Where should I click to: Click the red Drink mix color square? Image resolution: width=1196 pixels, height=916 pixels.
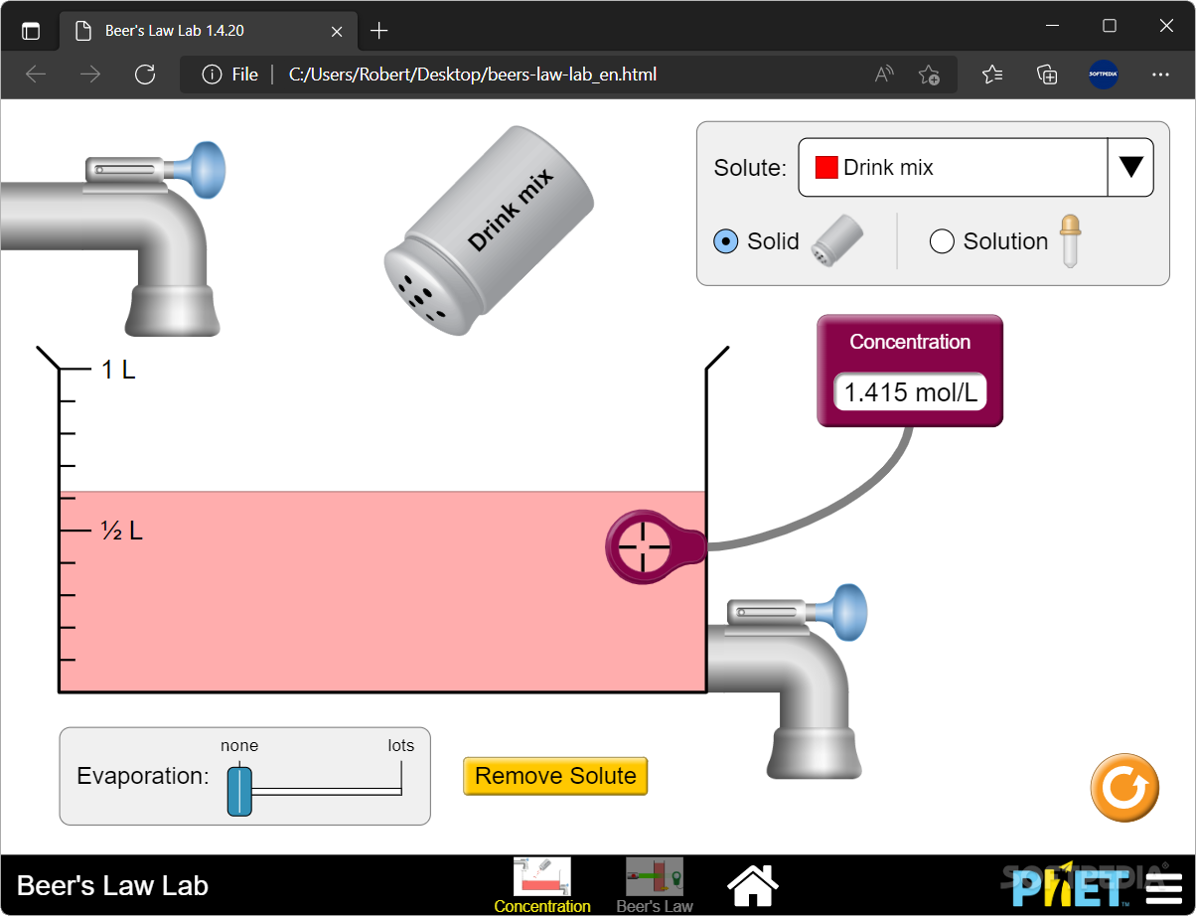coord(826,168)
